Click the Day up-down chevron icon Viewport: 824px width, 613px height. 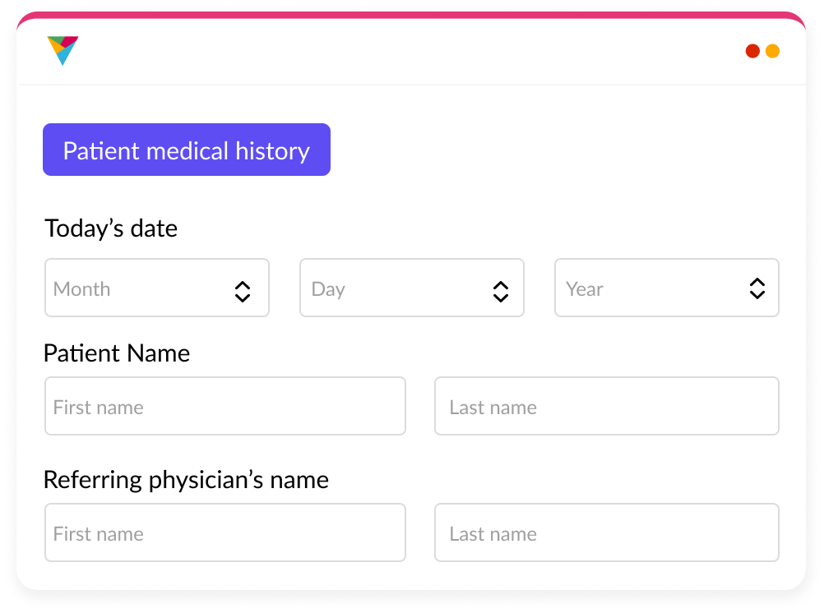pyautogui.click(x=501, y=292)
